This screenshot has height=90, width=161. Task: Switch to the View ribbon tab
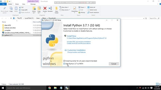tap(23, 4)
